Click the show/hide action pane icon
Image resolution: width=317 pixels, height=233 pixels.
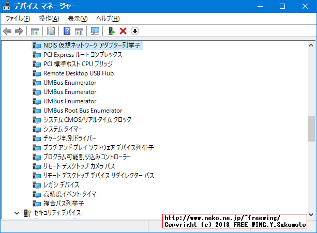click(79, 32)
